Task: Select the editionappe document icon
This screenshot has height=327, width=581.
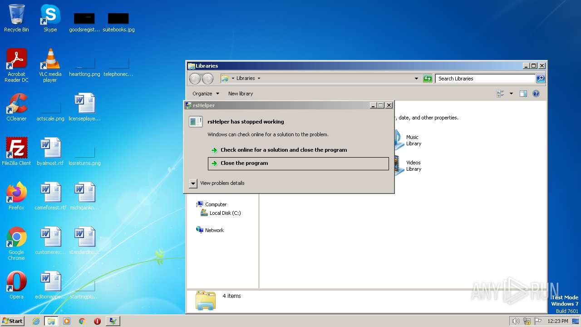Action: click(50, 285)
